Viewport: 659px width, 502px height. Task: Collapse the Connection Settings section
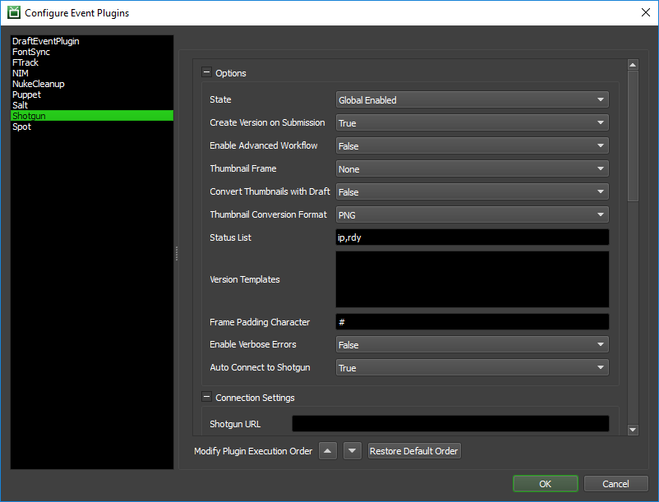click(x=206, y=397)
